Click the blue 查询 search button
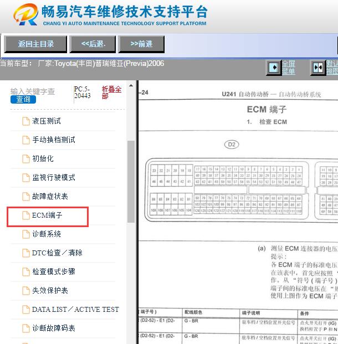The width and height of the screenshot is (338, 344). 23,99
